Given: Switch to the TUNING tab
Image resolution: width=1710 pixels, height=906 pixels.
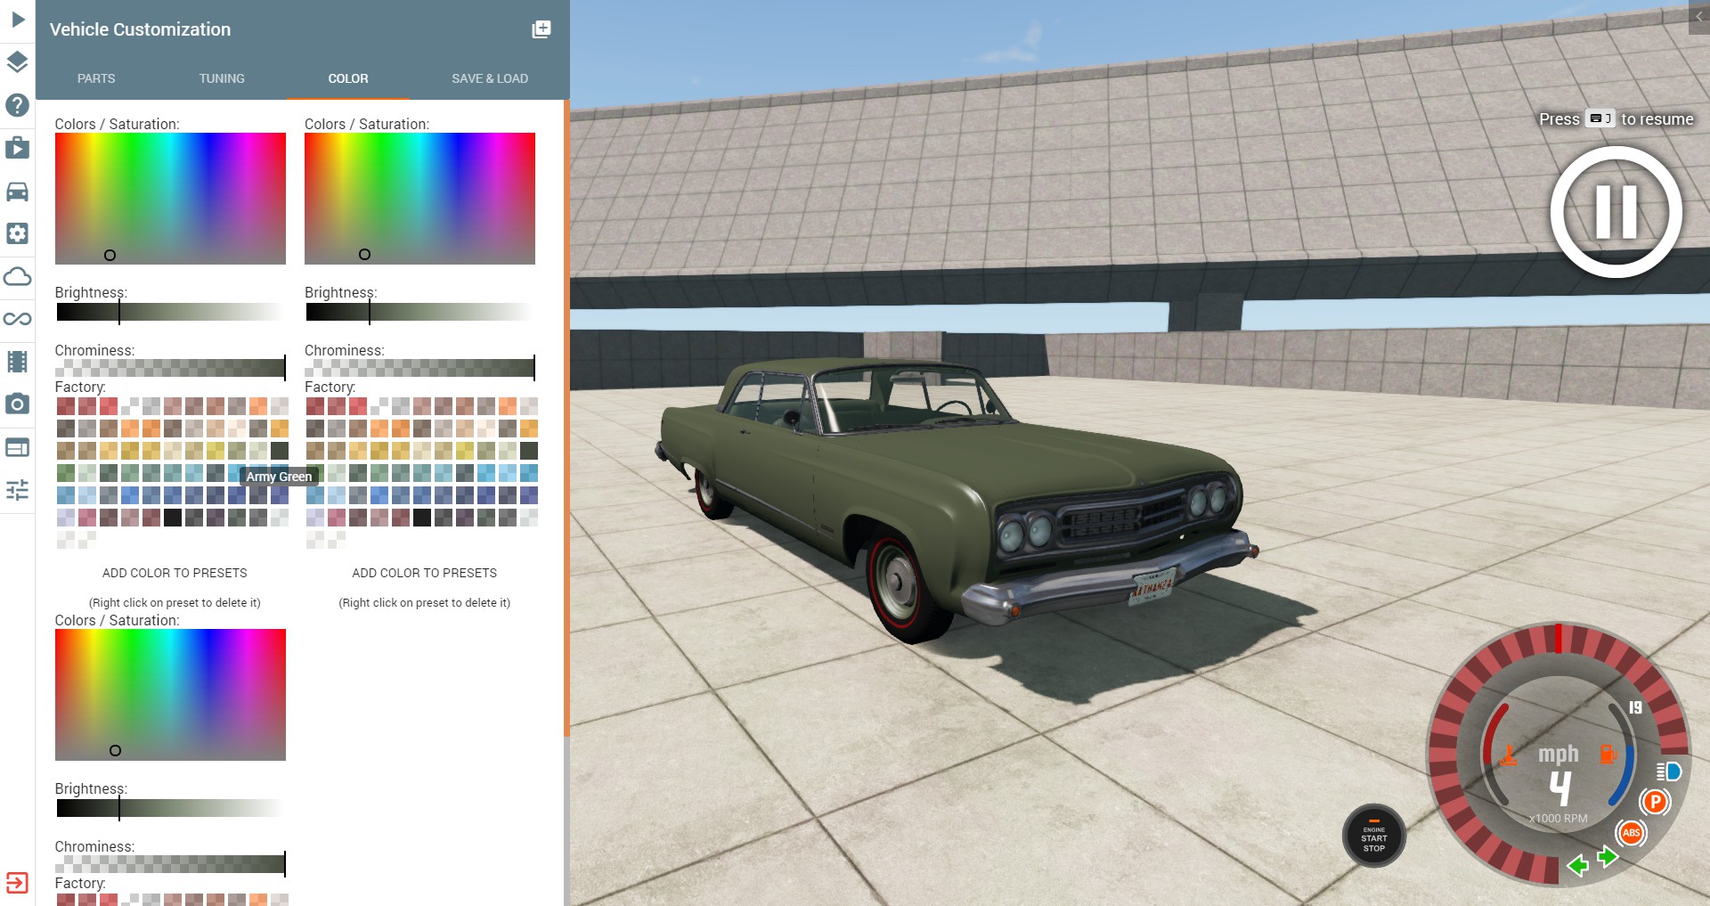Looking at the screenshot, I should tap(222, 78).
